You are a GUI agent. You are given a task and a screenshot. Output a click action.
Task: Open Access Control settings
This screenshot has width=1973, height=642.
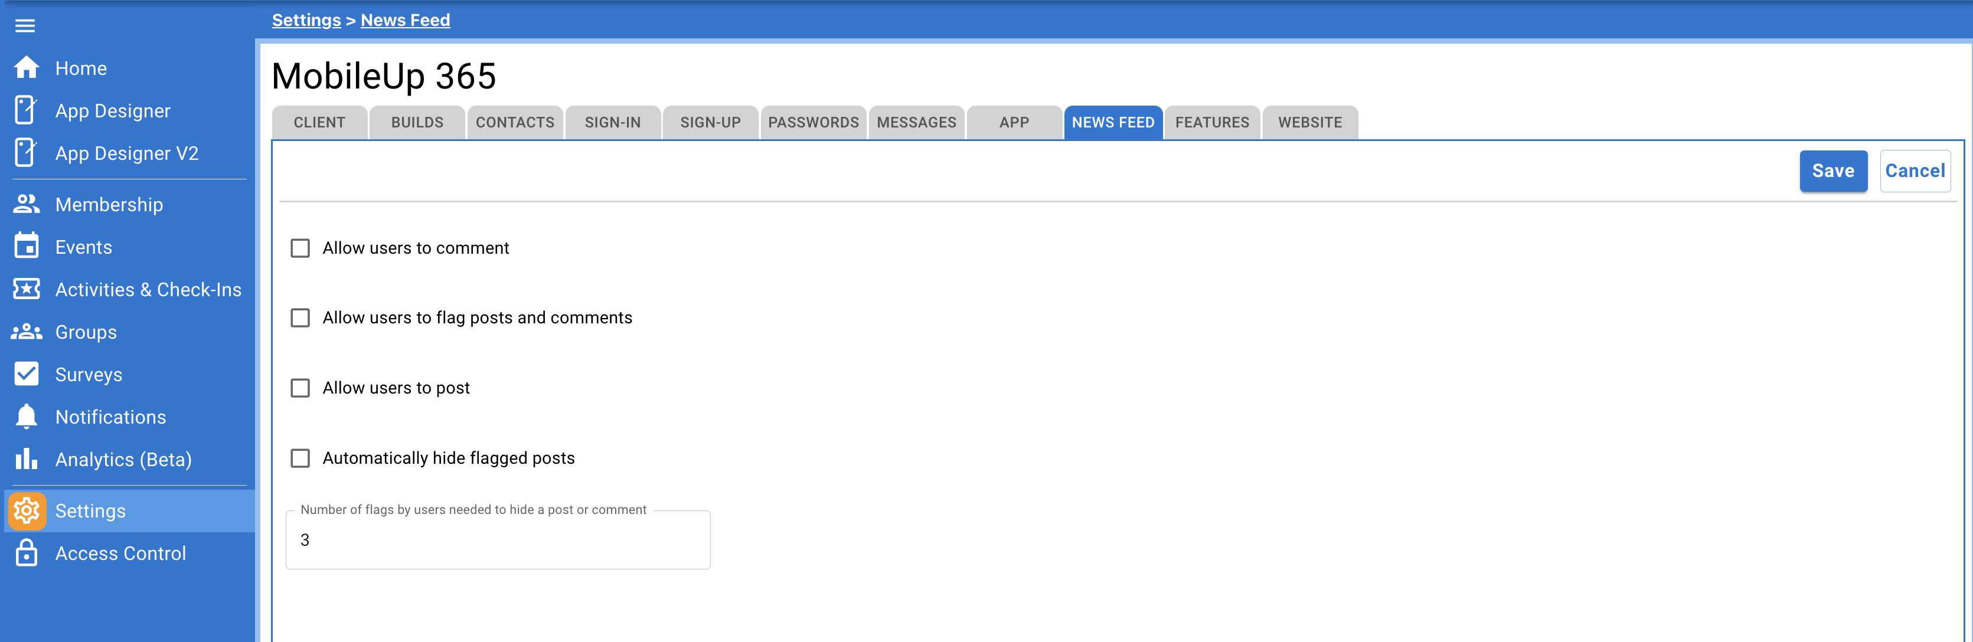120,553
